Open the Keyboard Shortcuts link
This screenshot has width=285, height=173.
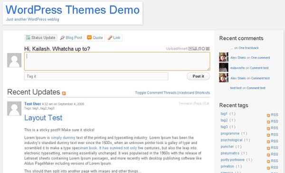(194, 93)
